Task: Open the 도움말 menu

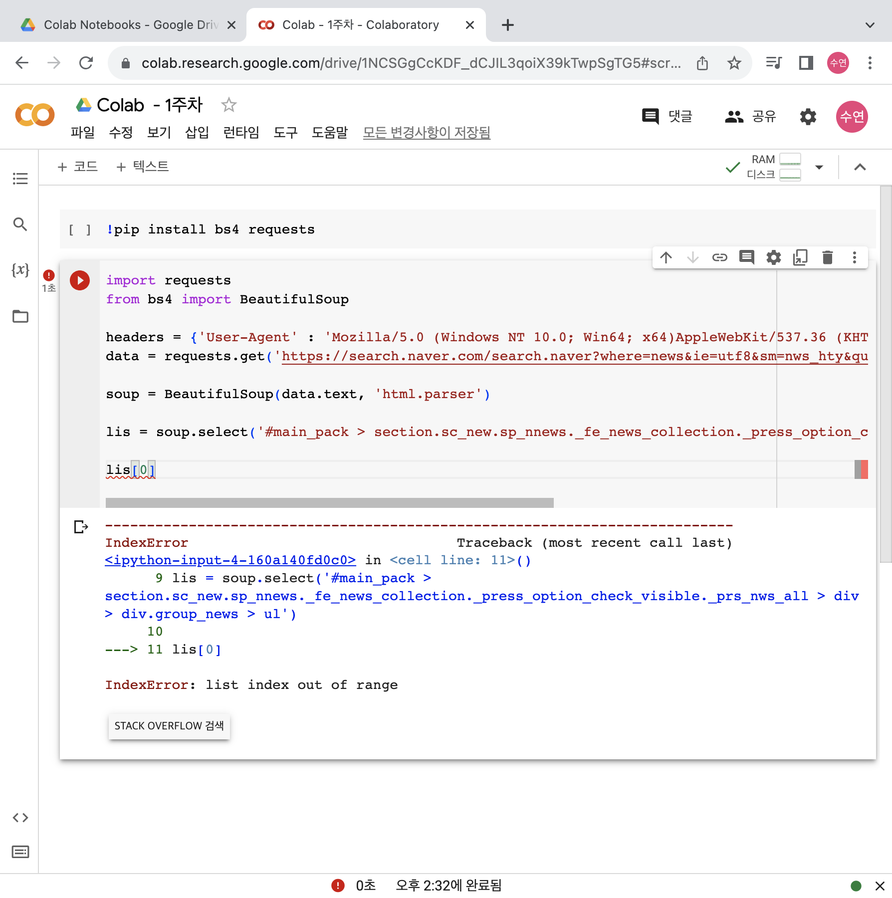Action: pyautogui.click(x=330, y=132)
